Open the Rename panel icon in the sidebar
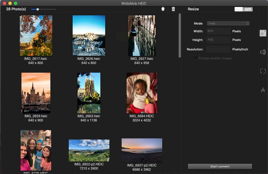The height and width of the screenshot is (174, 268). (263, 52)
